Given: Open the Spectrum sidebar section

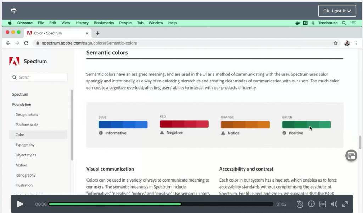Looking at the screenshot, I should point(20,94).
